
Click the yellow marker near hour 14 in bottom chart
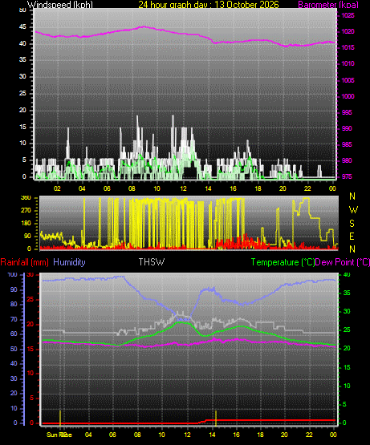(x=216, y=418)
